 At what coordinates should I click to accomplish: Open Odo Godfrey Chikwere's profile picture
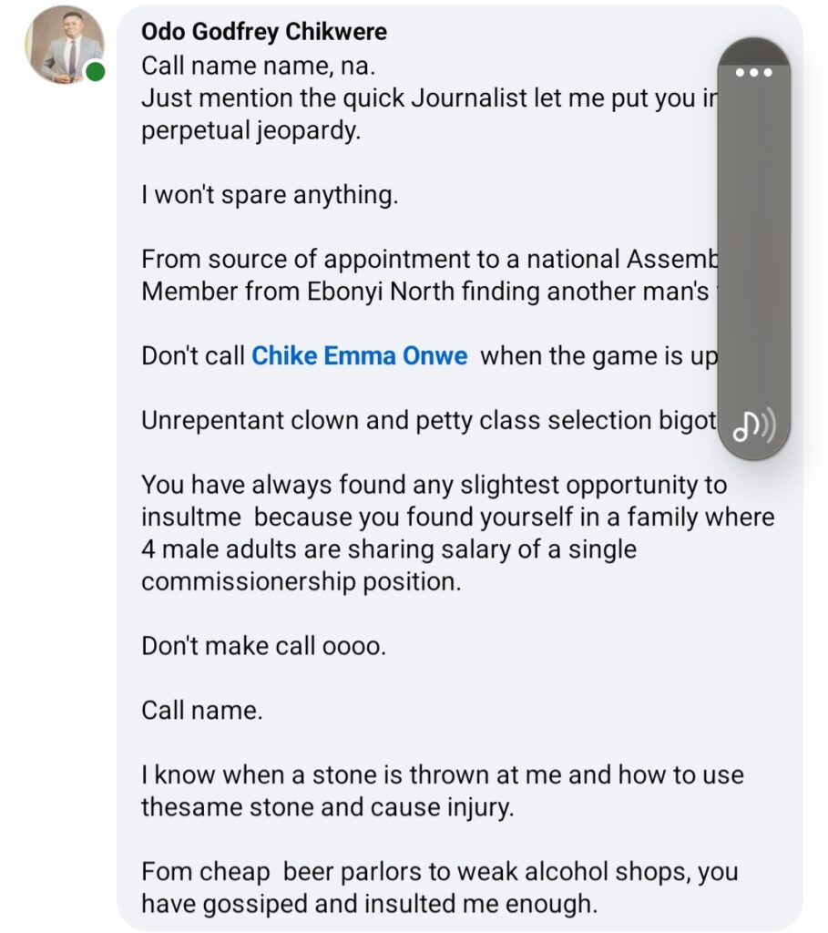click(65, 46)
